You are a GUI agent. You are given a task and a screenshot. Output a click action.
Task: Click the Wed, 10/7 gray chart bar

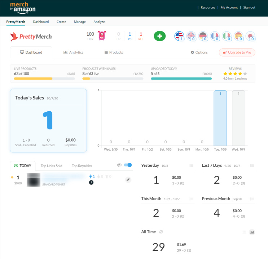[x=238, y=118]
